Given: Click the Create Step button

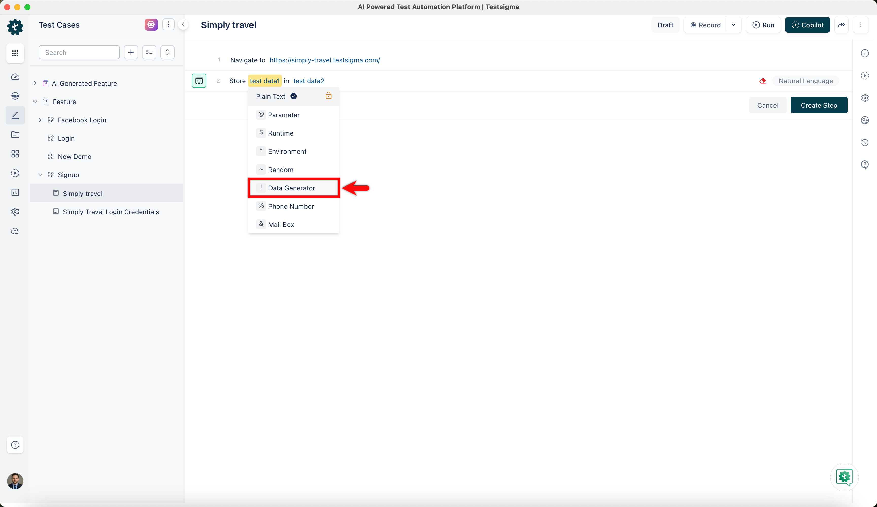Looking at the screenshot, I should coord(819,106).
